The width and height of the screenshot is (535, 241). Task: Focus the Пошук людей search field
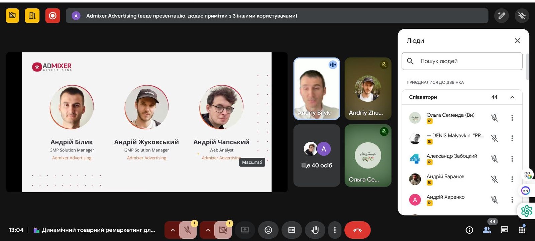462,61
